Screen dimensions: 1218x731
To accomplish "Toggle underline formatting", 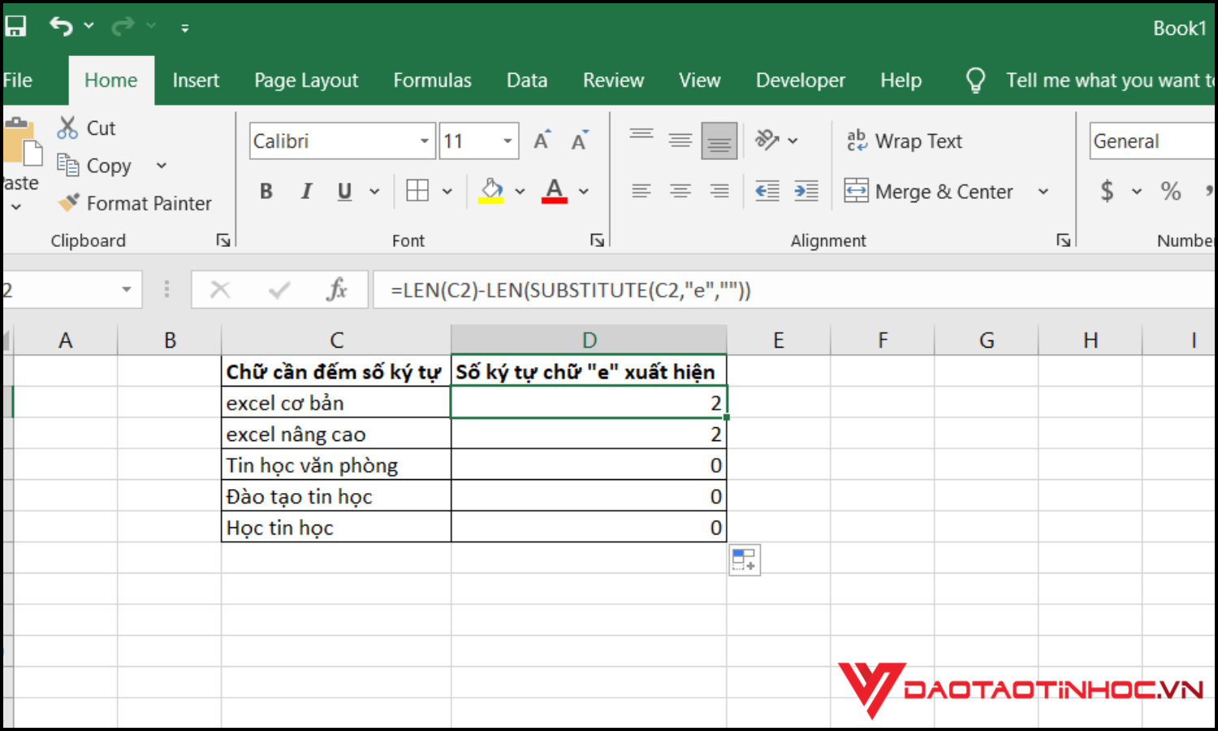I will 344,191.
